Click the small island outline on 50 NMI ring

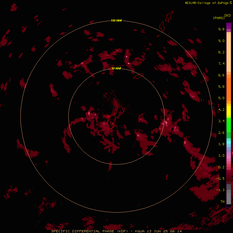click(x=139, y=76)
